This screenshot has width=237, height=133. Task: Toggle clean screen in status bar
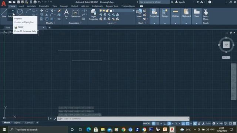230,123
